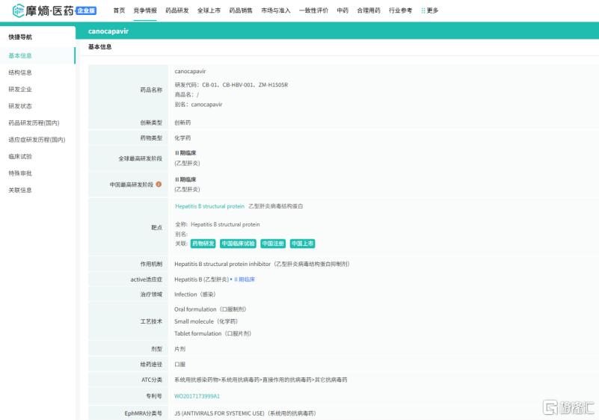This screenshot has height=420, width=599.
Task: Click the orange info icon beside 中国最高研发阶段
Action: coord(159,184)
